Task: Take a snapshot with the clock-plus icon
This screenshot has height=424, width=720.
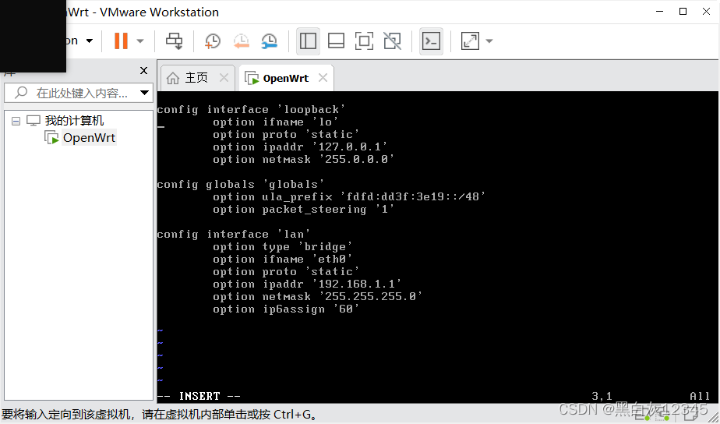Action: [x=212, y=41]
